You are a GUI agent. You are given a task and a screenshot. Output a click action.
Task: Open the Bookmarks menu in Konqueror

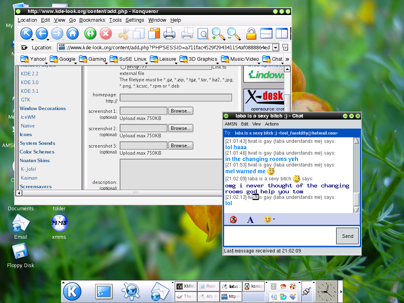click(92, 20)
